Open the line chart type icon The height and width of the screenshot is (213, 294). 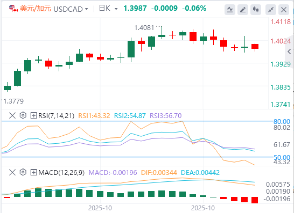(230, 10)
